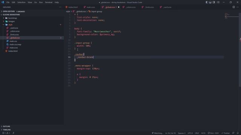Open the Go menu

tap(35, 2)
